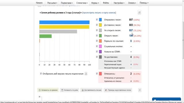Open the Настройки dropdown menu

(x=119, y=3)
